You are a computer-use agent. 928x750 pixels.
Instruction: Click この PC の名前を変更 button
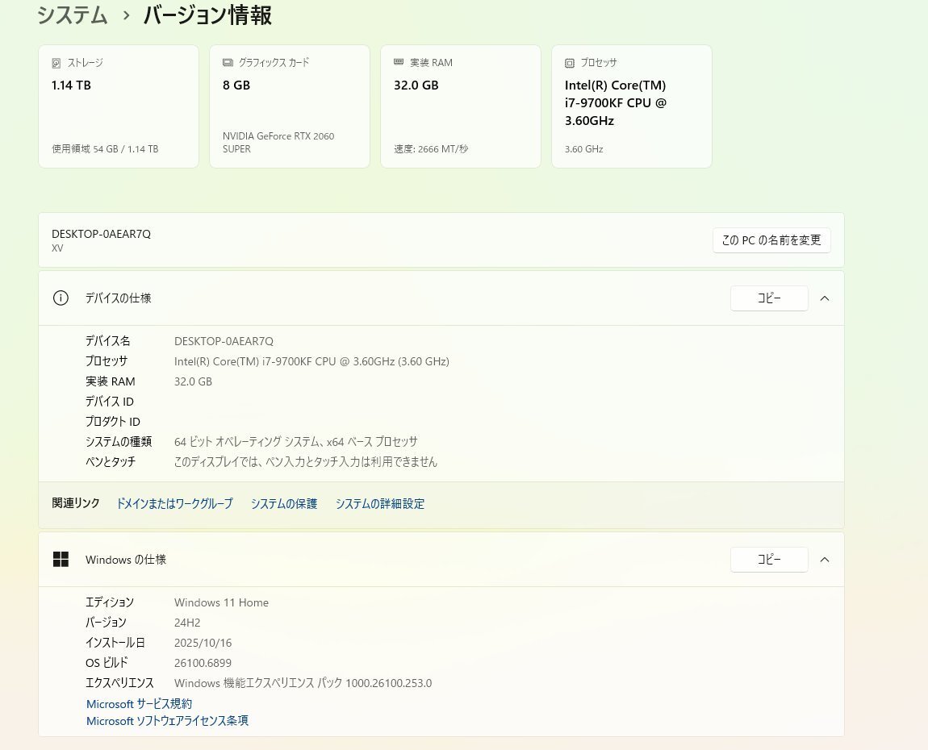[x=771, y=240]
